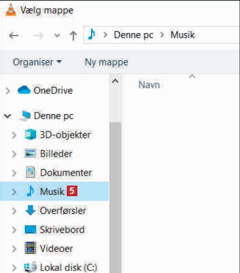This screenshot has width=240, height=273.
Task: Open the Videoer folder
Action: click(56, 249)
